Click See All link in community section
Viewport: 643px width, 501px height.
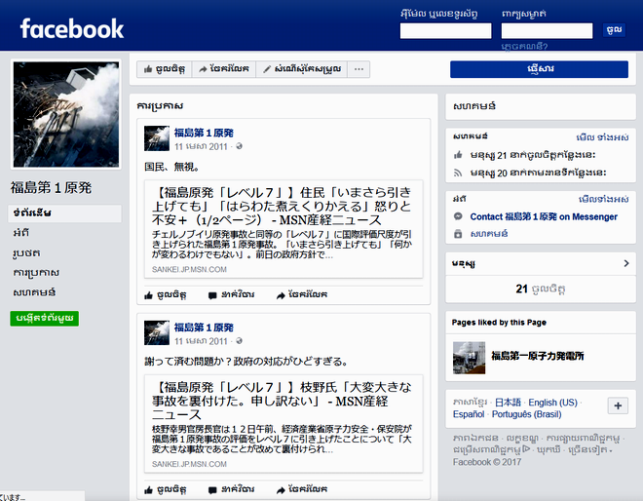point(602,137)
